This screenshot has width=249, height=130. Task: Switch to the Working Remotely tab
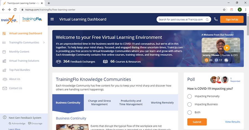click(162, 103)
